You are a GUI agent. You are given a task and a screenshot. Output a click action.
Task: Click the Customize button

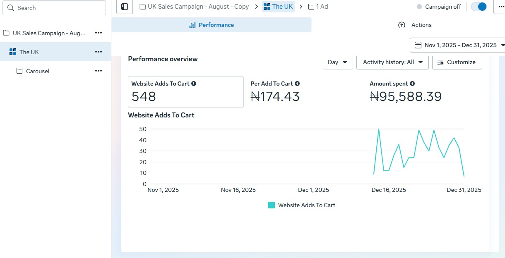pyautogui.click(x=457, y=62)
